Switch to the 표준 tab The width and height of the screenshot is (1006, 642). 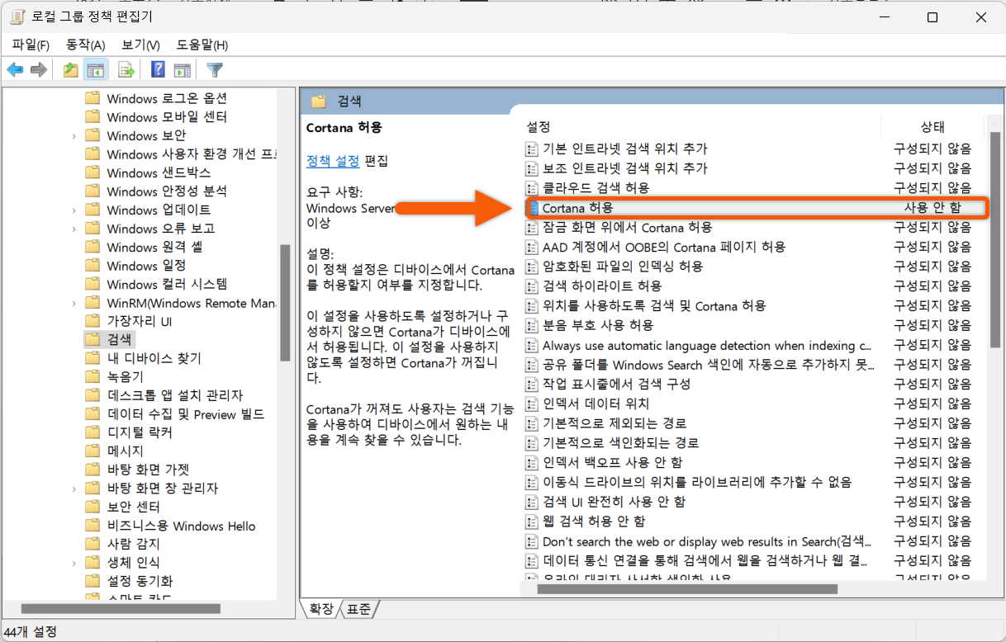(359, 609)
